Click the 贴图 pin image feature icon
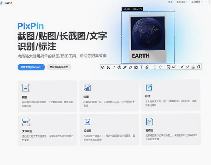Screen dimensions: 211x165 point(87,88)
